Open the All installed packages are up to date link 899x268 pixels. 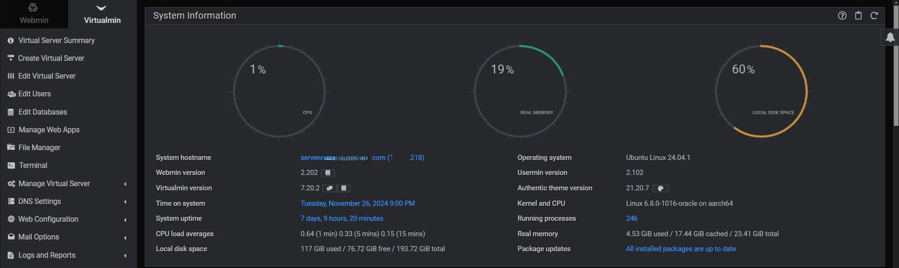tap(681, 249)
